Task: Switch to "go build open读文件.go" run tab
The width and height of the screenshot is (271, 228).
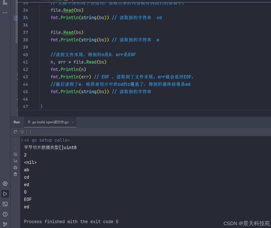Action: point(50,122)
